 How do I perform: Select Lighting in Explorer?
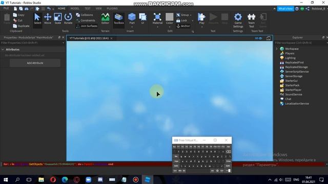tap(291, 58)
